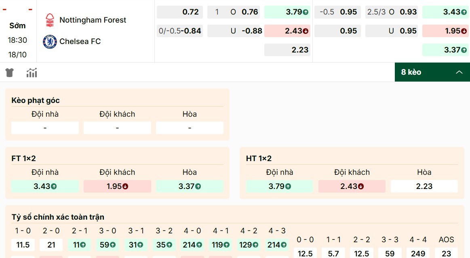470x258 pixels.
Task: Select the 0 - 0 score odds 12.5
Action: (305, 254)
